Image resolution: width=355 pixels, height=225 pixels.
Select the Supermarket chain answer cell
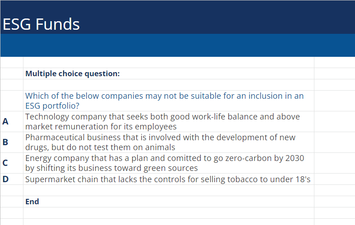click(x=168, y=179)
